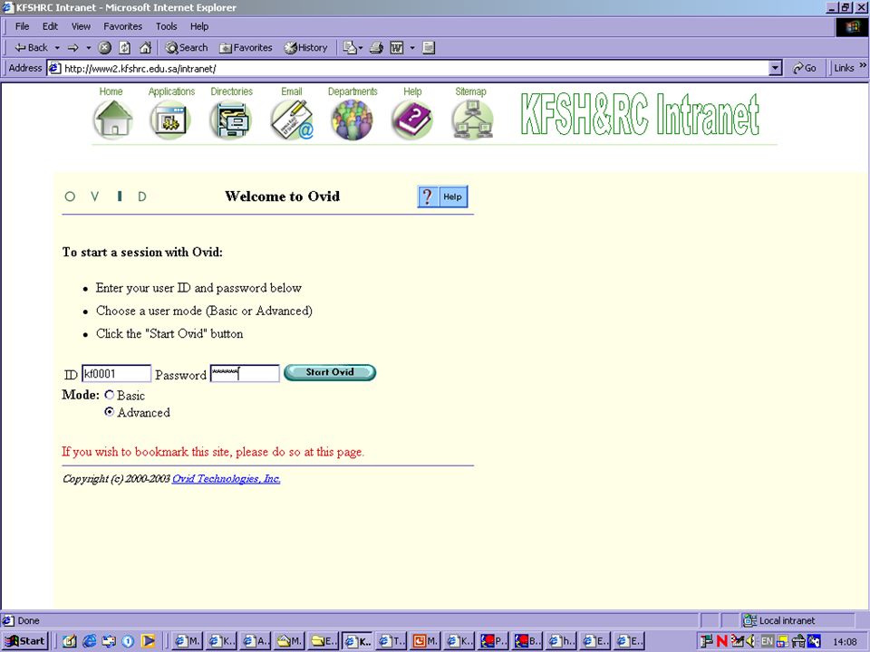Click the Edit with Word icon
Image resolution: width=870 pixels, height=652 pixels.
point(397,48)
